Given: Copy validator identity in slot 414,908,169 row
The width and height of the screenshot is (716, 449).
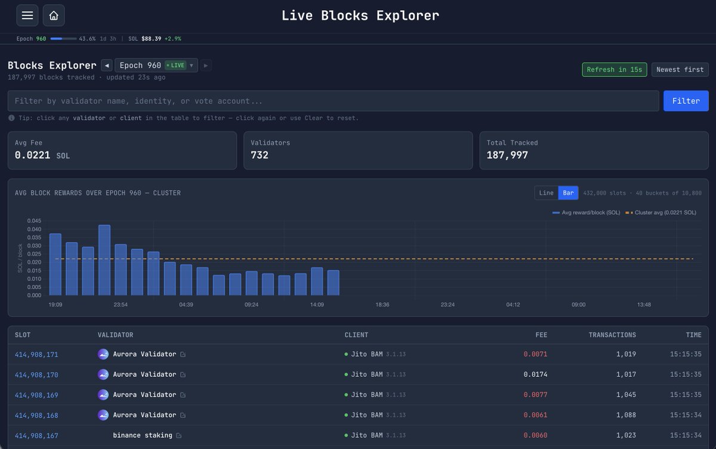Looking at the screenshot, I should pos(183,395).
